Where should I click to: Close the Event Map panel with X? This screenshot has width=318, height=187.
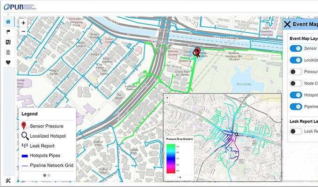pyautogui.click(x=288, y=24)
